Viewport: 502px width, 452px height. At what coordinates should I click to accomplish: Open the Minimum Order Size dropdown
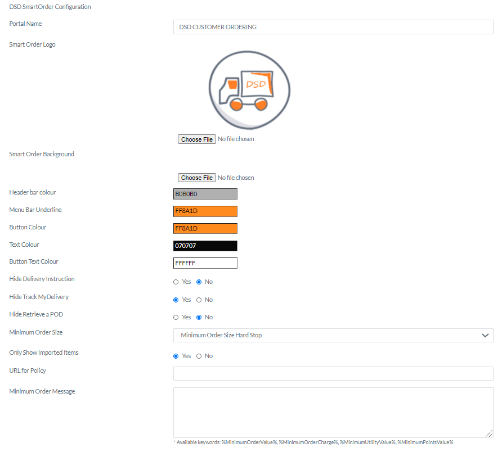333,335
